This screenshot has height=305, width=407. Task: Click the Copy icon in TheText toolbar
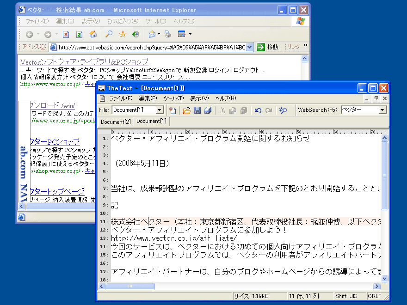pos(233,110)
